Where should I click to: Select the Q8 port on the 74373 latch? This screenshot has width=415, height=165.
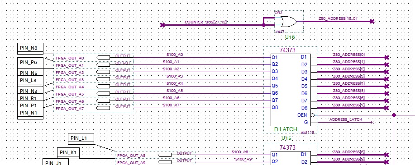point(275,108)
